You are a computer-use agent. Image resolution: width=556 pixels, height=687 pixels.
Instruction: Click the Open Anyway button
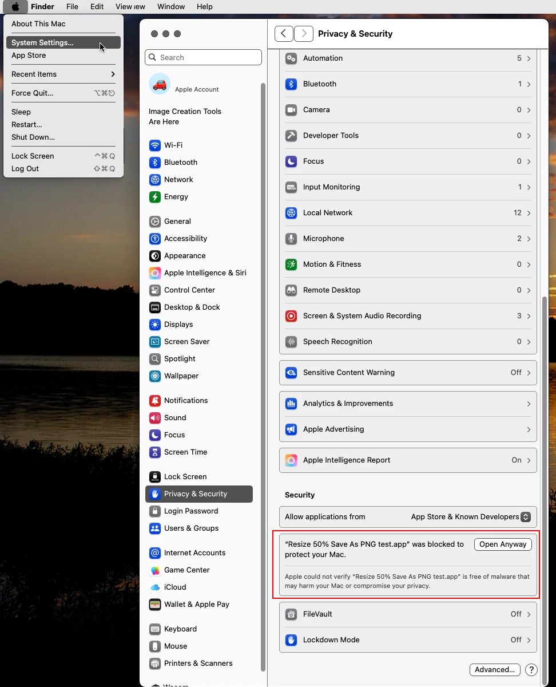tap(503, 544)
